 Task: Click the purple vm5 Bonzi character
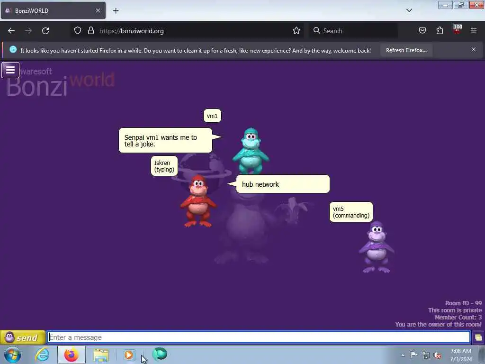point(377,247)
